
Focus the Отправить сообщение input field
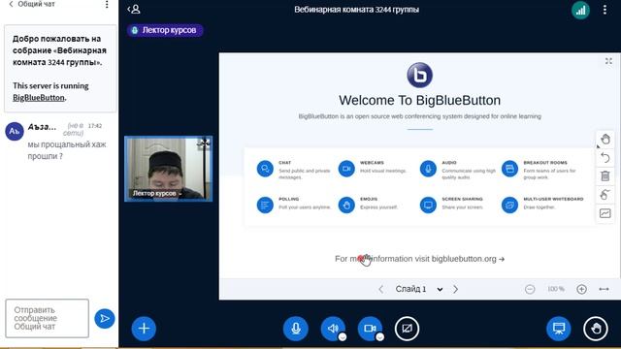[x=48, y=318]
